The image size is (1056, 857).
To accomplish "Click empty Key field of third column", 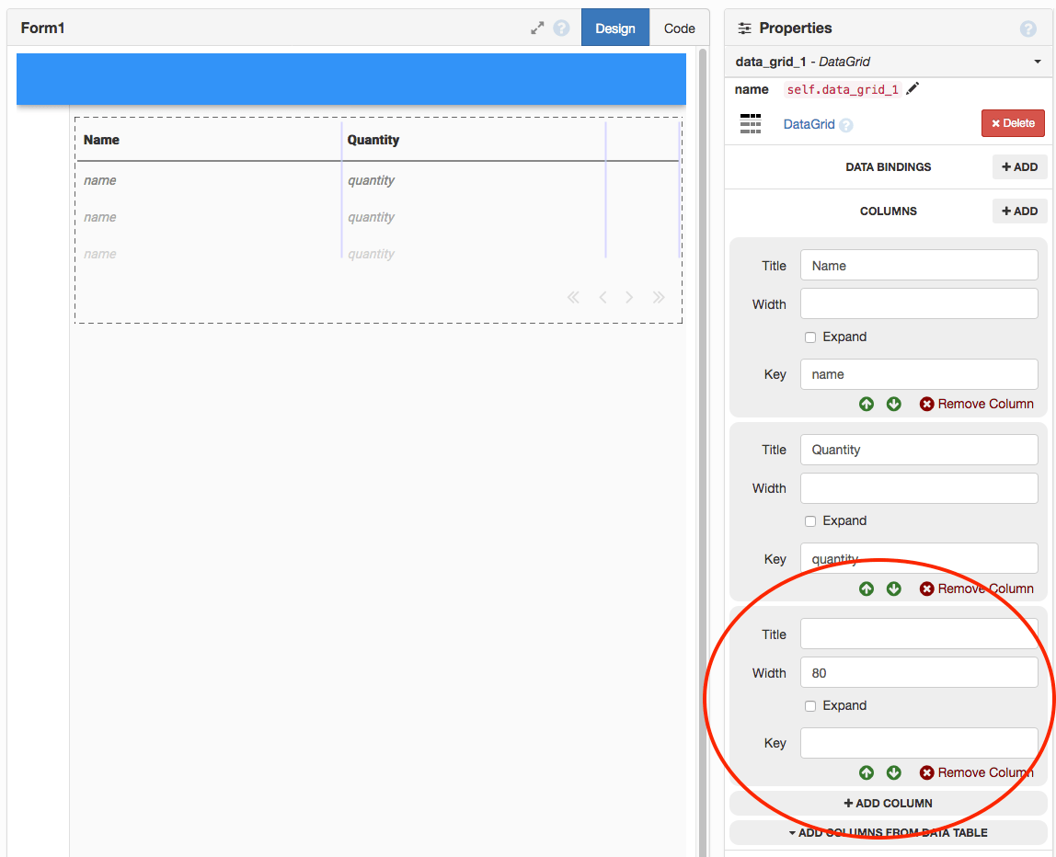I will coord(919,743).
